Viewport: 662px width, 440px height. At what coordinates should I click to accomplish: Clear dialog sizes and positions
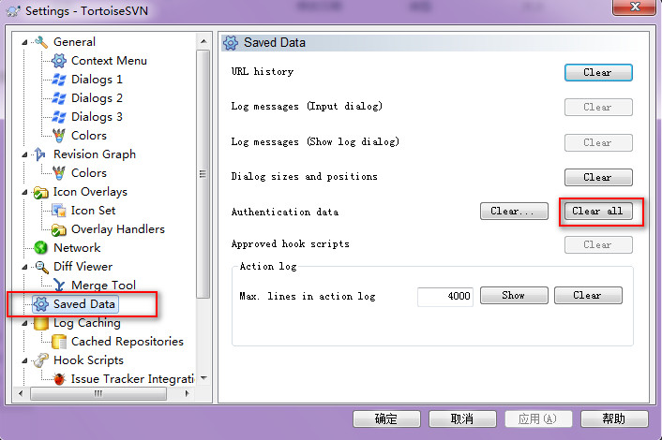point(598,178)
